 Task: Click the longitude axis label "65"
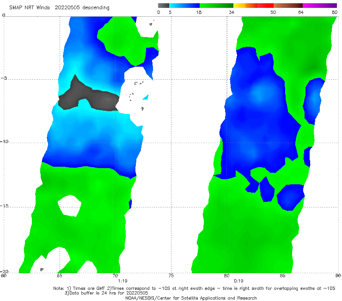click(60, 276)
